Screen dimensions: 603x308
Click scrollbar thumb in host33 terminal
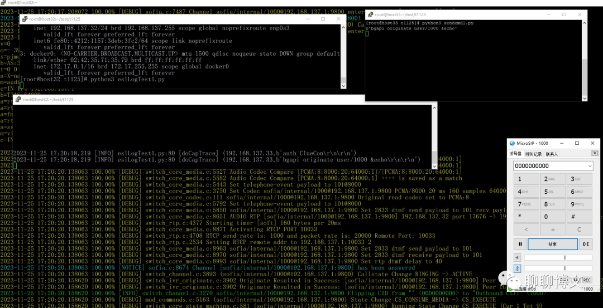(x=585, y=77)
